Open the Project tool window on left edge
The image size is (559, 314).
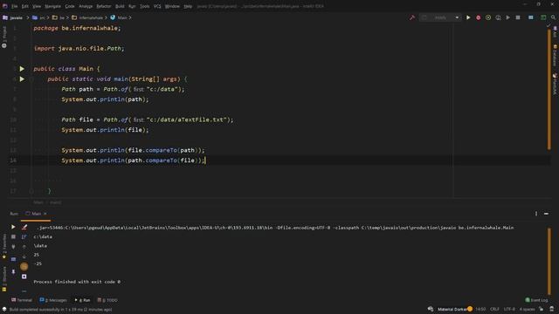click(4, 38)
